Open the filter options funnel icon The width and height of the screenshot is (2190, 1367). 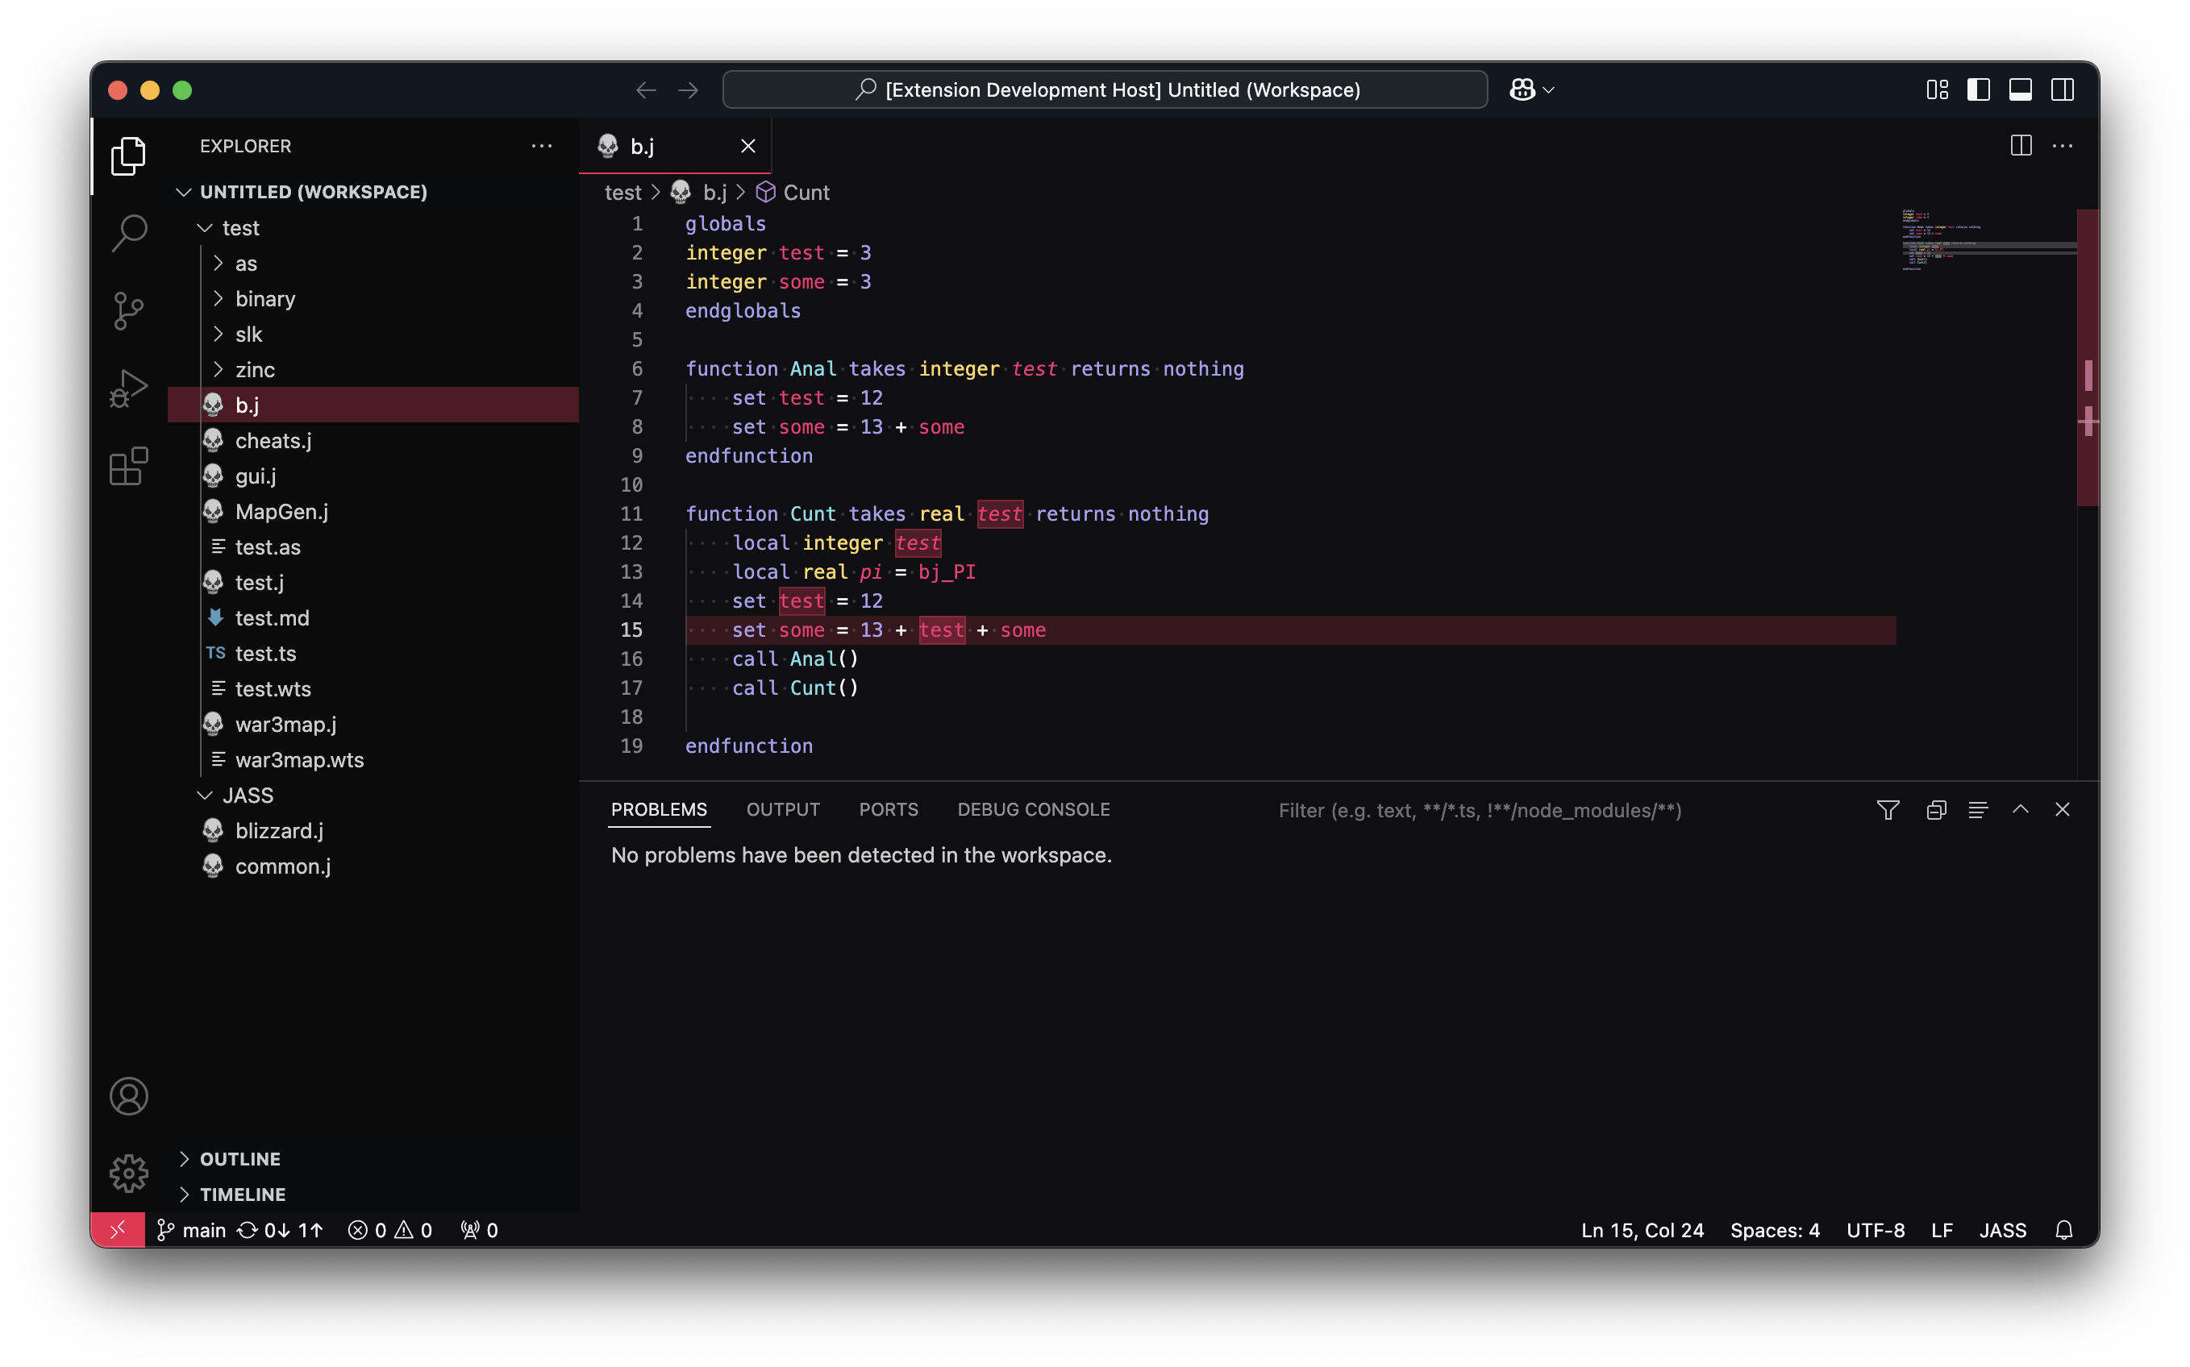point(1887,810)
